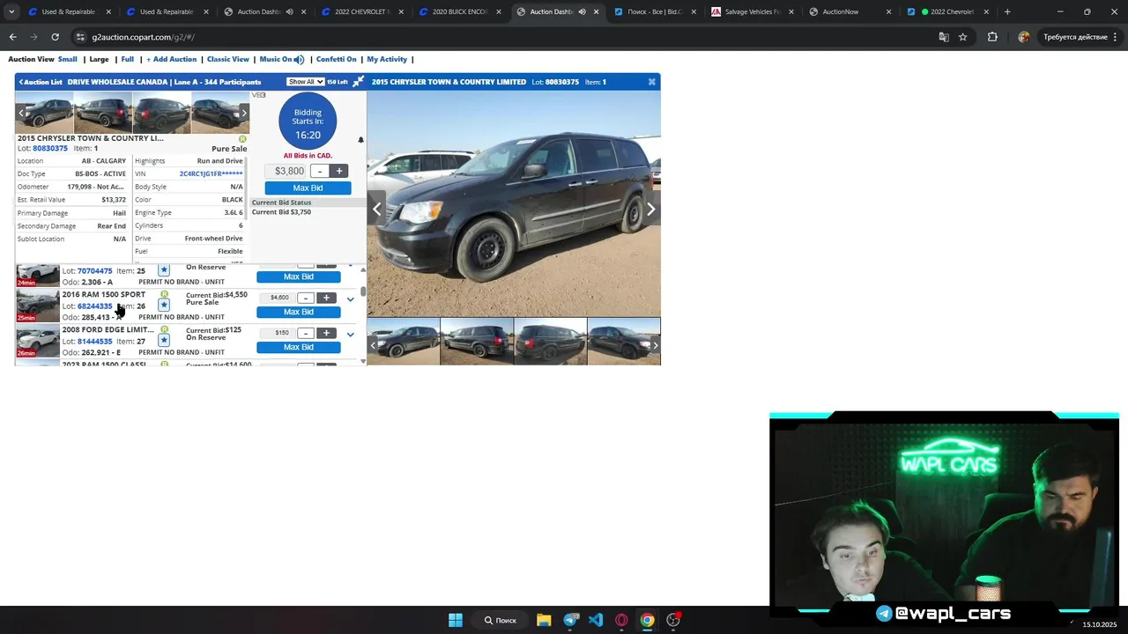1128x634 pixels.
Task: Toggle watchlist star for 2008 Ford Edge
Action: pyautogui.click(x=164, y=340)
